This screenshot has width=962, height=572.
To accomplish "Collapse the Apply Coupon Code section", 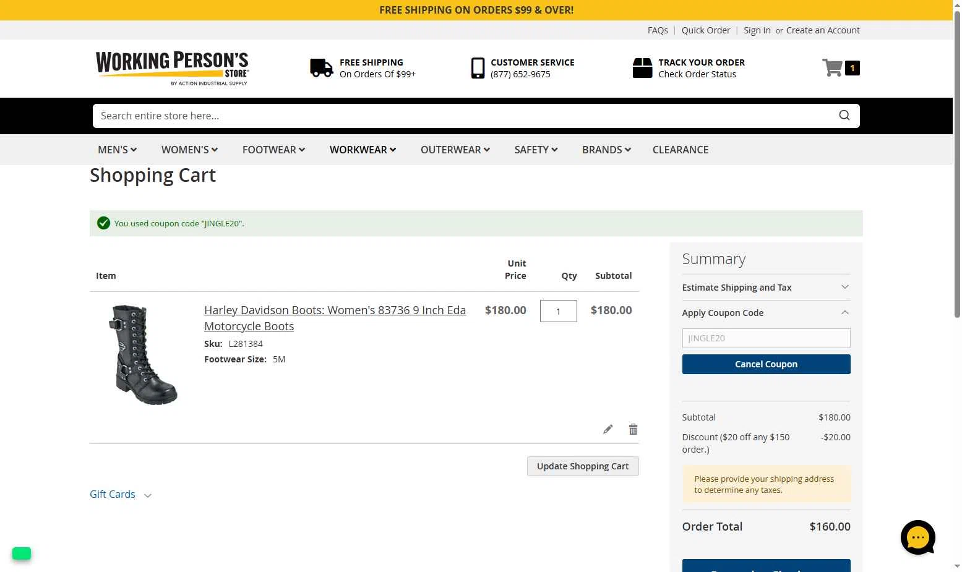I will coord(766,313).
